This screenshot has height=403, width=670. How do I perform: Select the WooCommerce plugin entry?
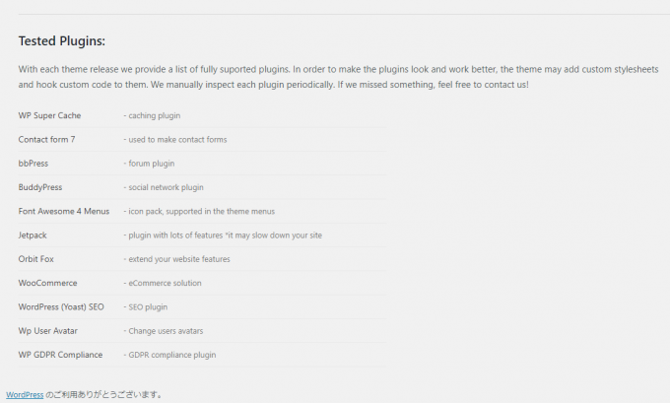click(x=48, y=283)
